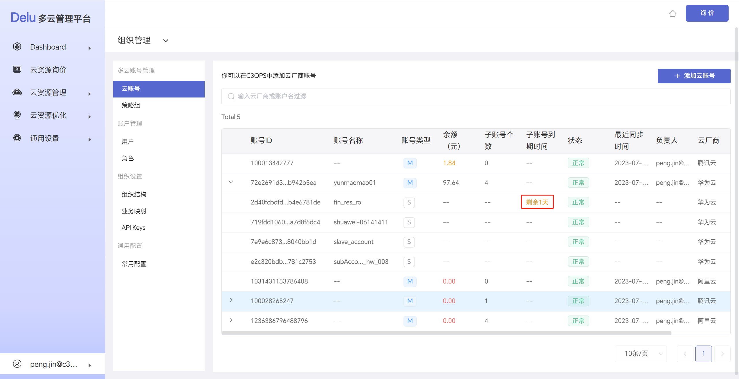This screenshot has height=379, width=739.
Task: Click the horizontal table scrollbar
Action: (446, 333)
